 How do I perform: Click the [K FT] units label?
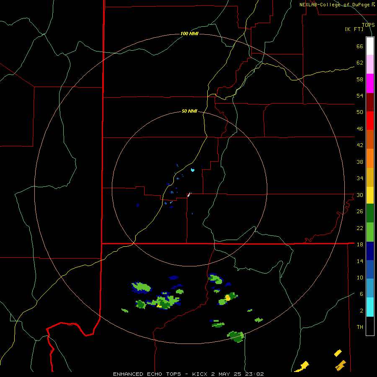click(x=354, y=29)
